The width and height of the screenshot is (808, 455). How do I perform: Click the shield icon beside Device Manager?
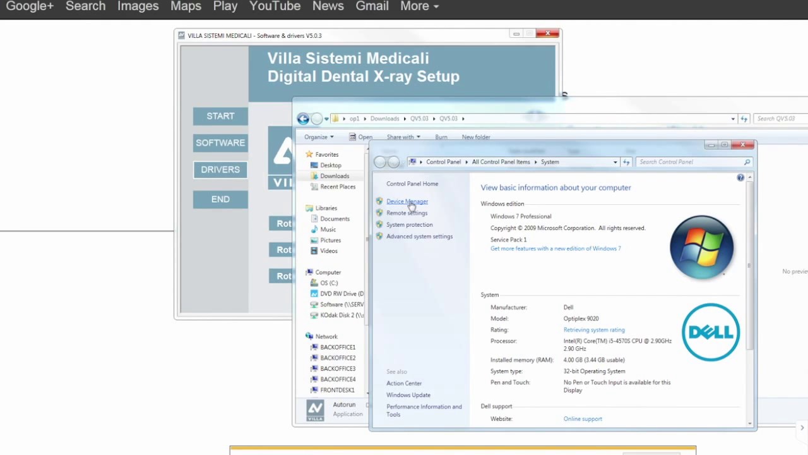[x=379, y=202]
